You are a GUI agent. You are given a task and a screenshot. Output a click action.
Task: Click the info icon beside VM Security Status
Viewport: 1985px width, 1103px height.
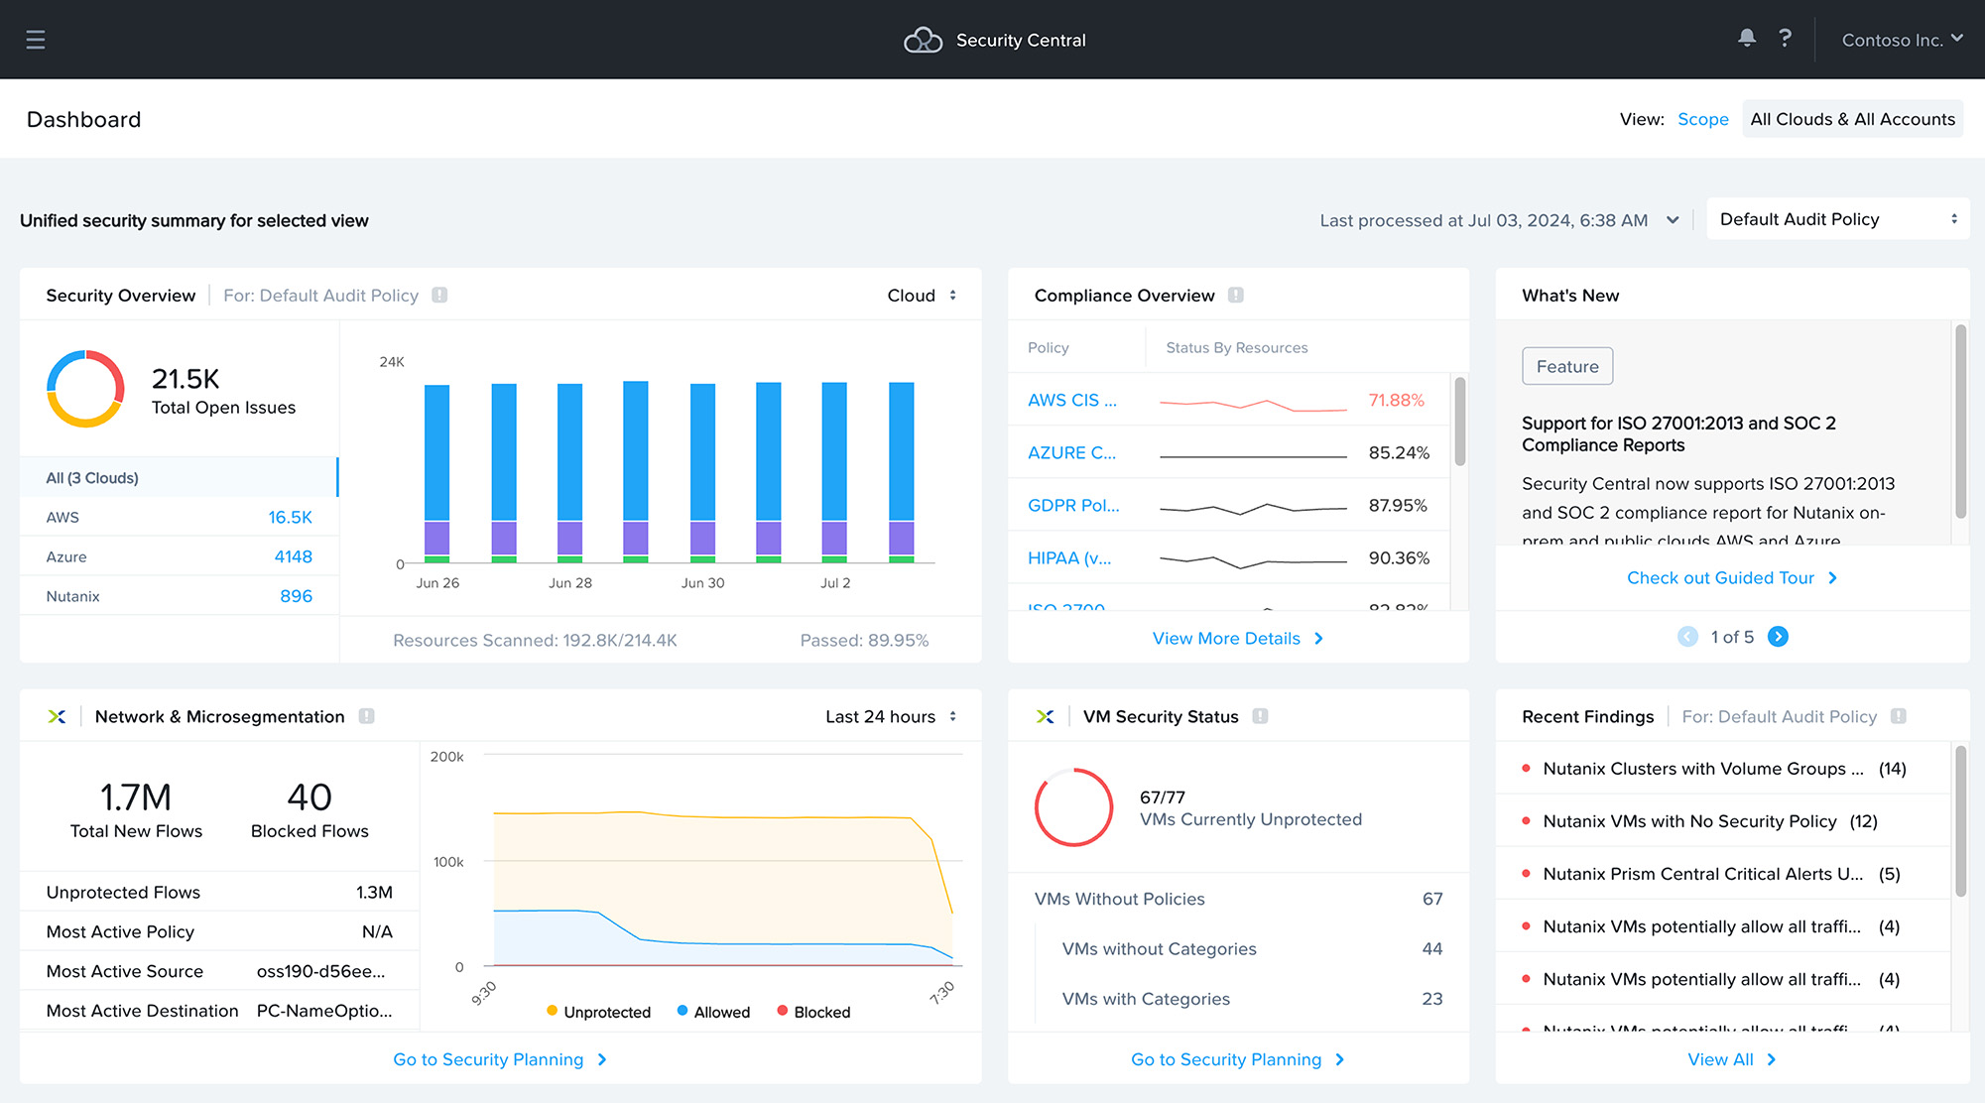pyautogui.click(x=1260, y=716)
